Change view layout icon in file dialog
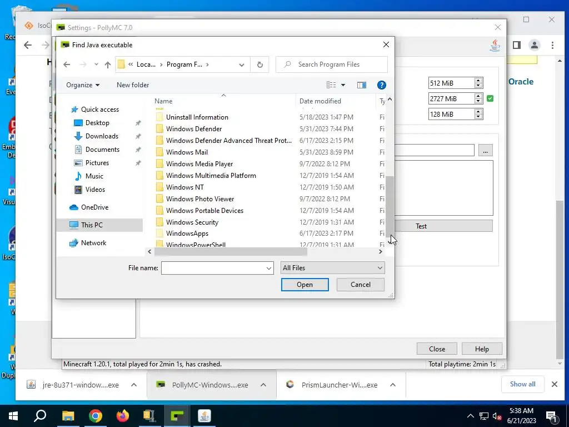 [x=331, y=85]
